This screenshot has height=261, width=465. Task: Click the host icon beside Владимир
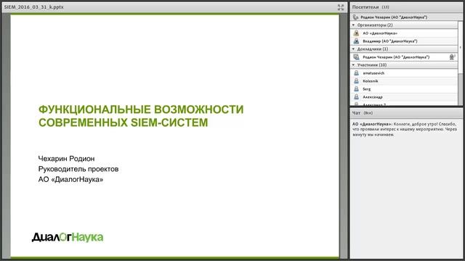click(356, 41)
